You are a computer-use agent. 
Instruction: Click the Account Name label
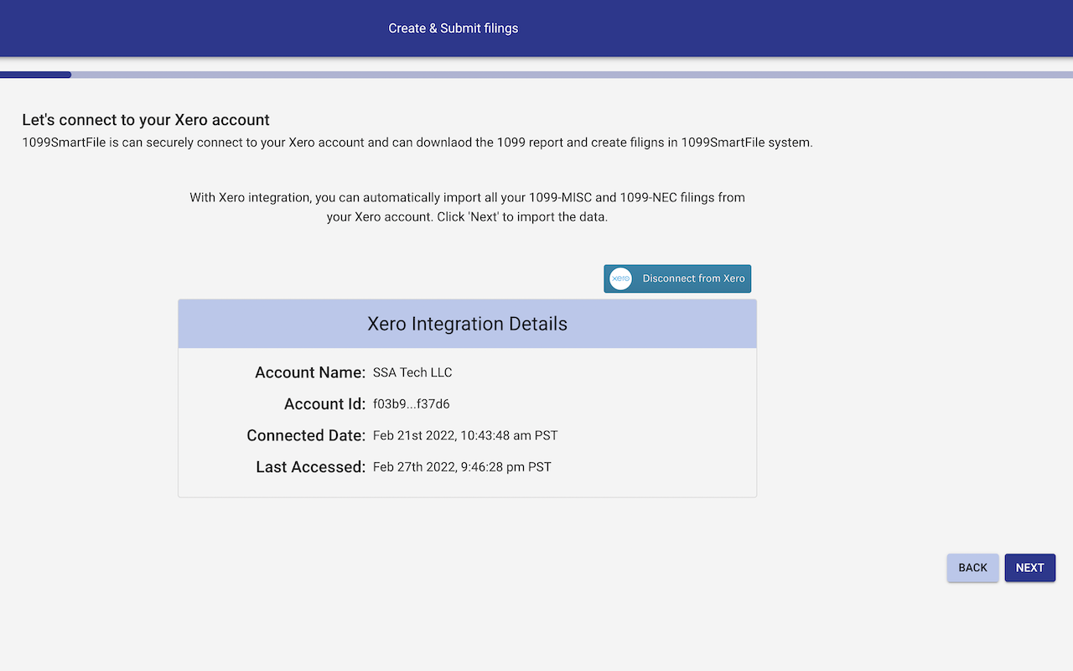310,372
